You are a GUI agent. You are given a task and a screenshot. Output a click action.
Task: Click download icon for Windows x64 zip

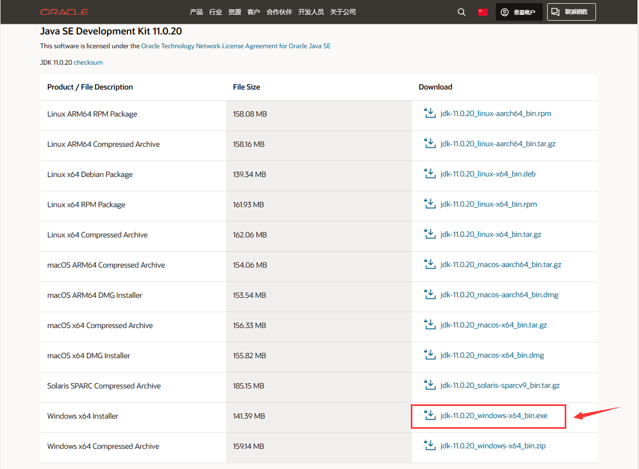point(429,445)
